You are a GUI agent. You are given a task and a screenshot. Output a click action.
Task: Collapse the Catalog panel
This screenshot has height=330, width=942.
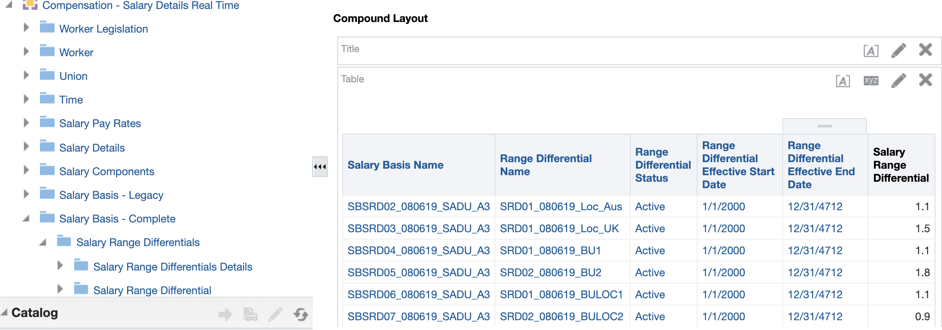[x=4, y=312]
